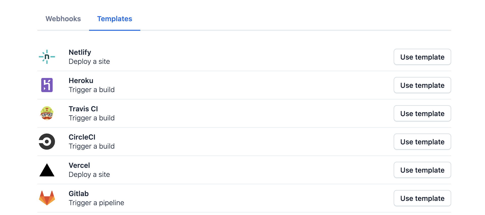Switch to the Webhooks tab
This screenshot has width=485, height=215.
click(x=63, y=19)
